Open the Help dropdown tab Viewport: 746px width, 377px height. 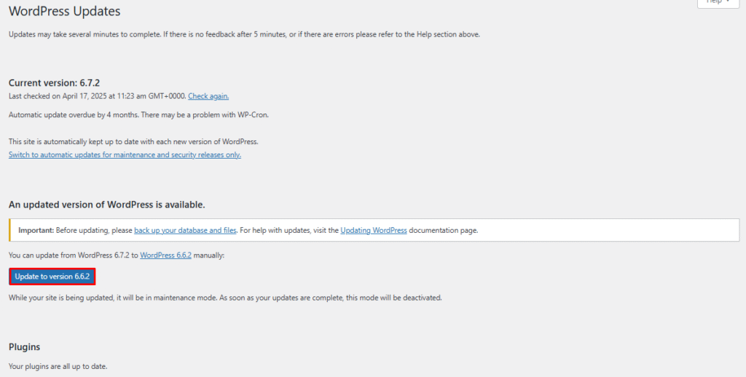click(717, 3)
